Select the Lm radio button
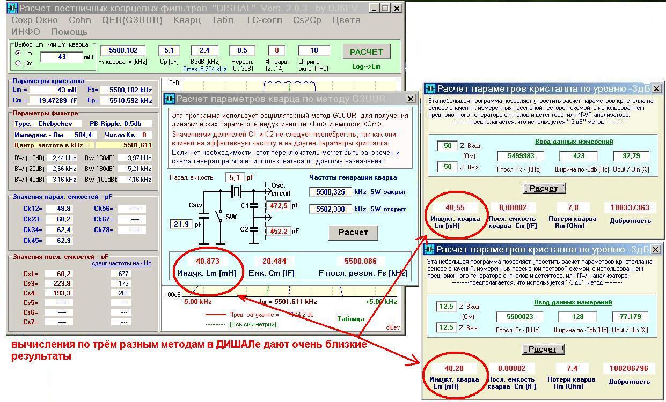Viewport: 666px width, 402px height. 18,54
